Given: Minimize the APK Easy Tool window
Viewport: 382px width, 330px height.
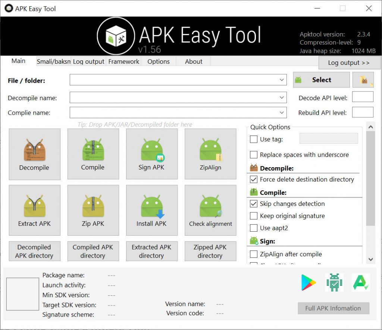Looking at the screenshot, I should [317, 9].
